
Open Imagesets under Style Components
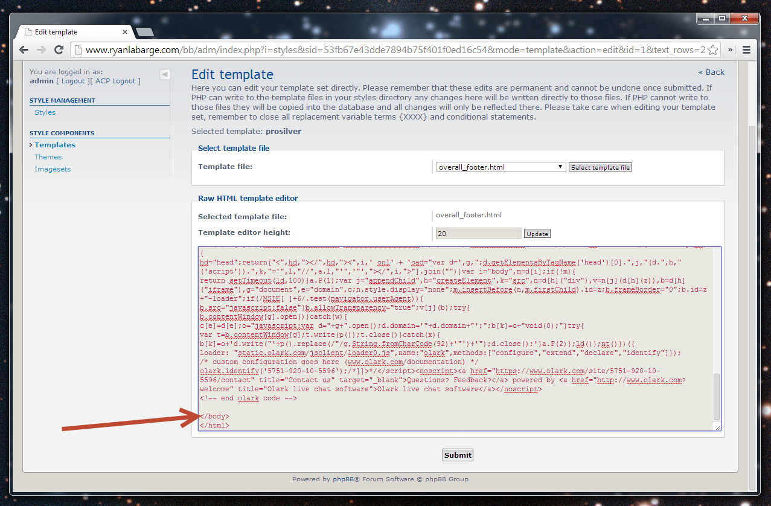(x=53, y=169)
